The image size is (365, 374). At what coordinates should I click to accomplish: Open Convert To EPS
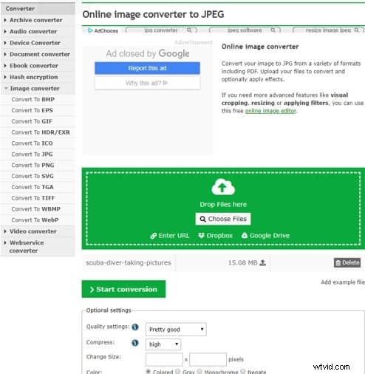[32, 110]
